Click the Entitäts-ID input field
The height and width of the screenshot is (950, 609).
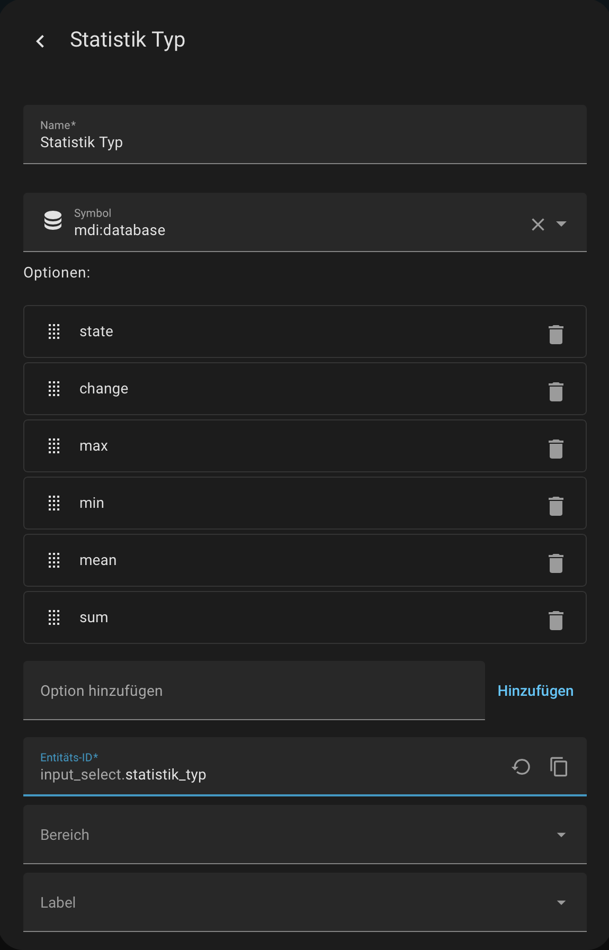pos(265,774)
